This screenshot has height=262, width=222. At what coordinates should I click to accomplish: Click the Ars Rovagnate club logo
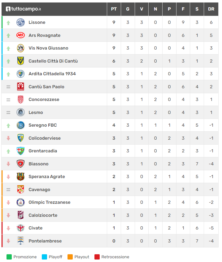(20, 35)
